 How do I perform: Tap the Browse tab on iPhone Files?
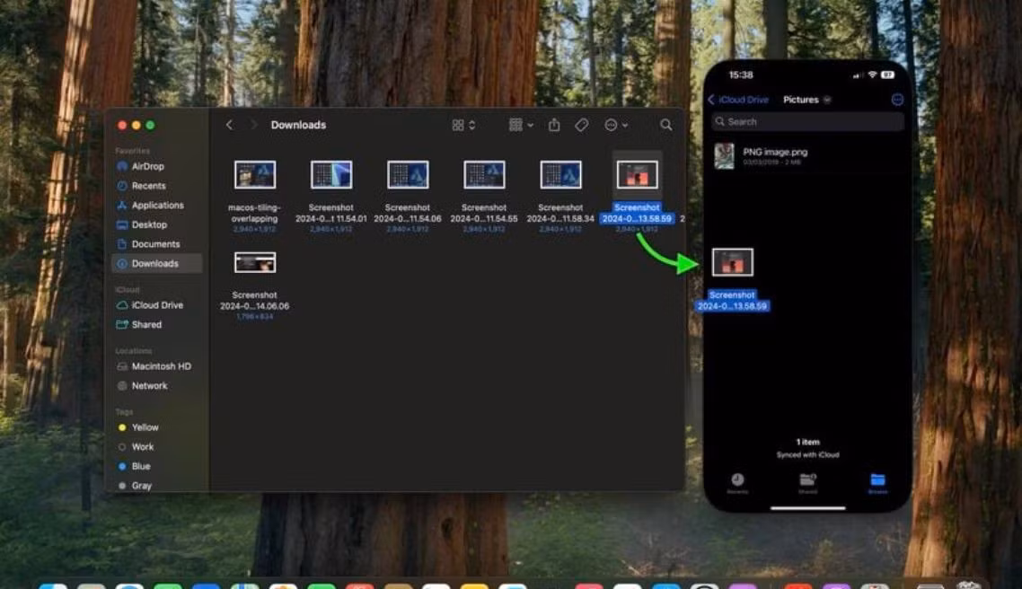coord(877,483)
